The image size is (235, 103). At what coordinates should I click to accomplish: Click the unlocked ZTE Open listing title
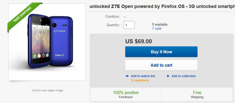162,6
